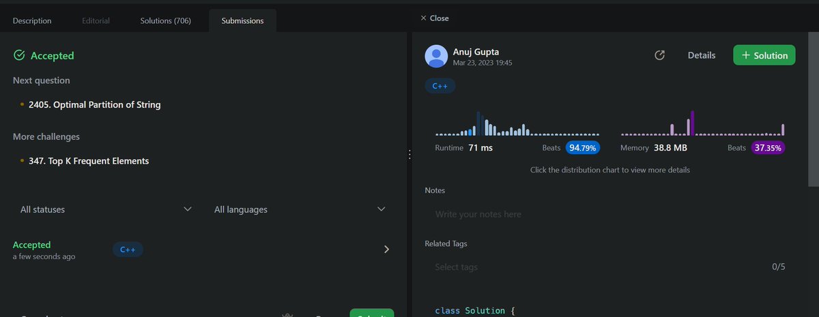The image size is (819, 317).
Task: Click the C++ language badge under Anuj Gupta
Action: [440, 87]
